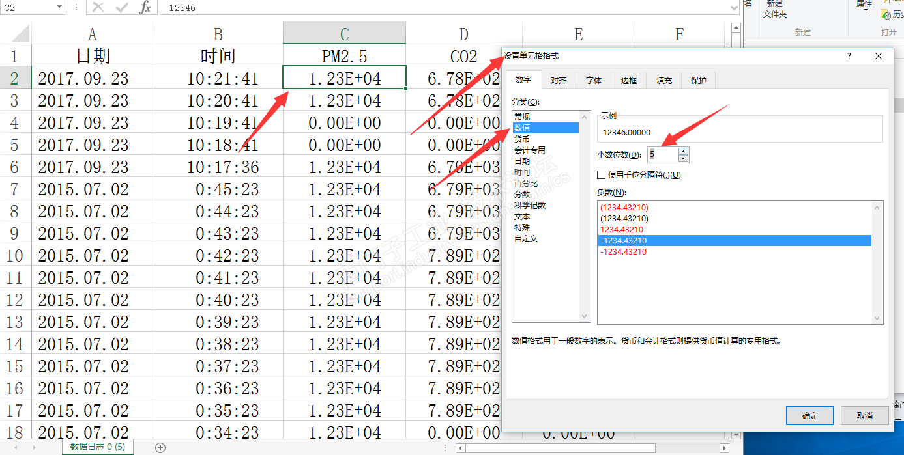Select column C header
The width and height of the screenshot is (904, 455).
coord(344,34)
